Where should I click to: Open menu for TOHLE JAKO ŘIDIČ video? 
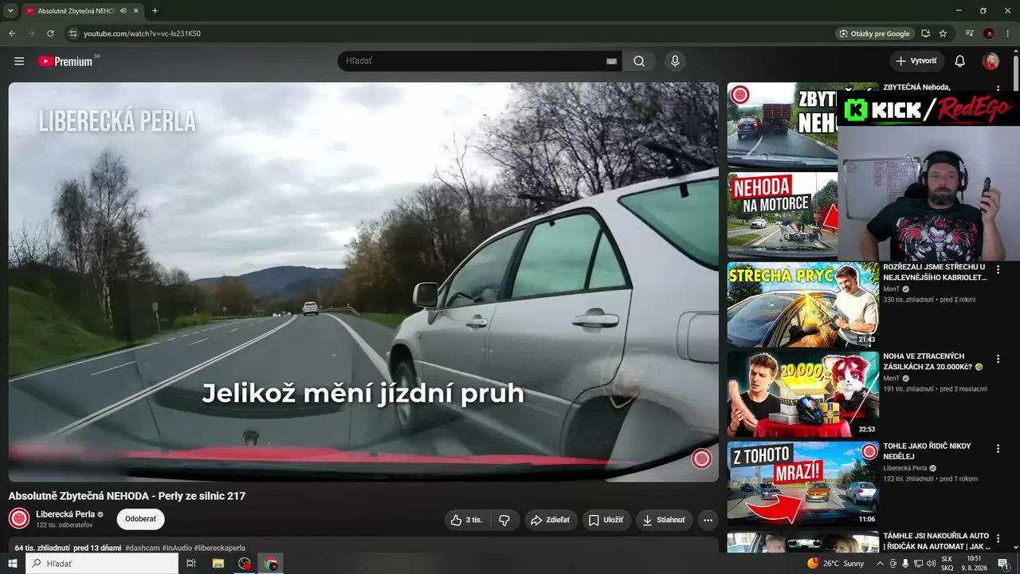(998, 449)
